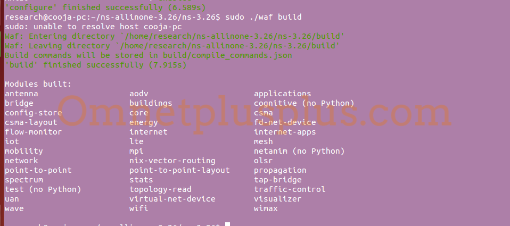Click the 'antenna' module name
Image resolution: width=510 pixels, height=226 pixels.
tap(21, 94)
